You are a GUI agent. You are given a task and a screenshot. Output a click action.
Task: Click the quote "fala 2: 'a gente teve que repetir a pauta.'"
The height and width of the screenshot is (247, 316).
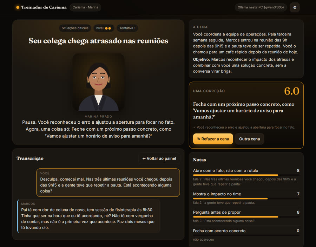point(224,203)
